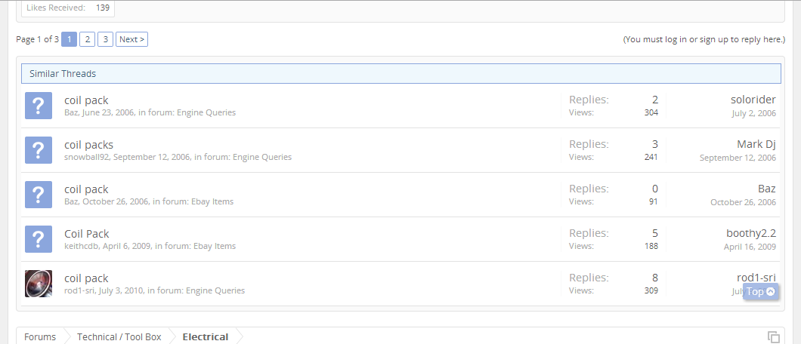Open Engine Queries forum in snowball92 row

tap(262, 157)
